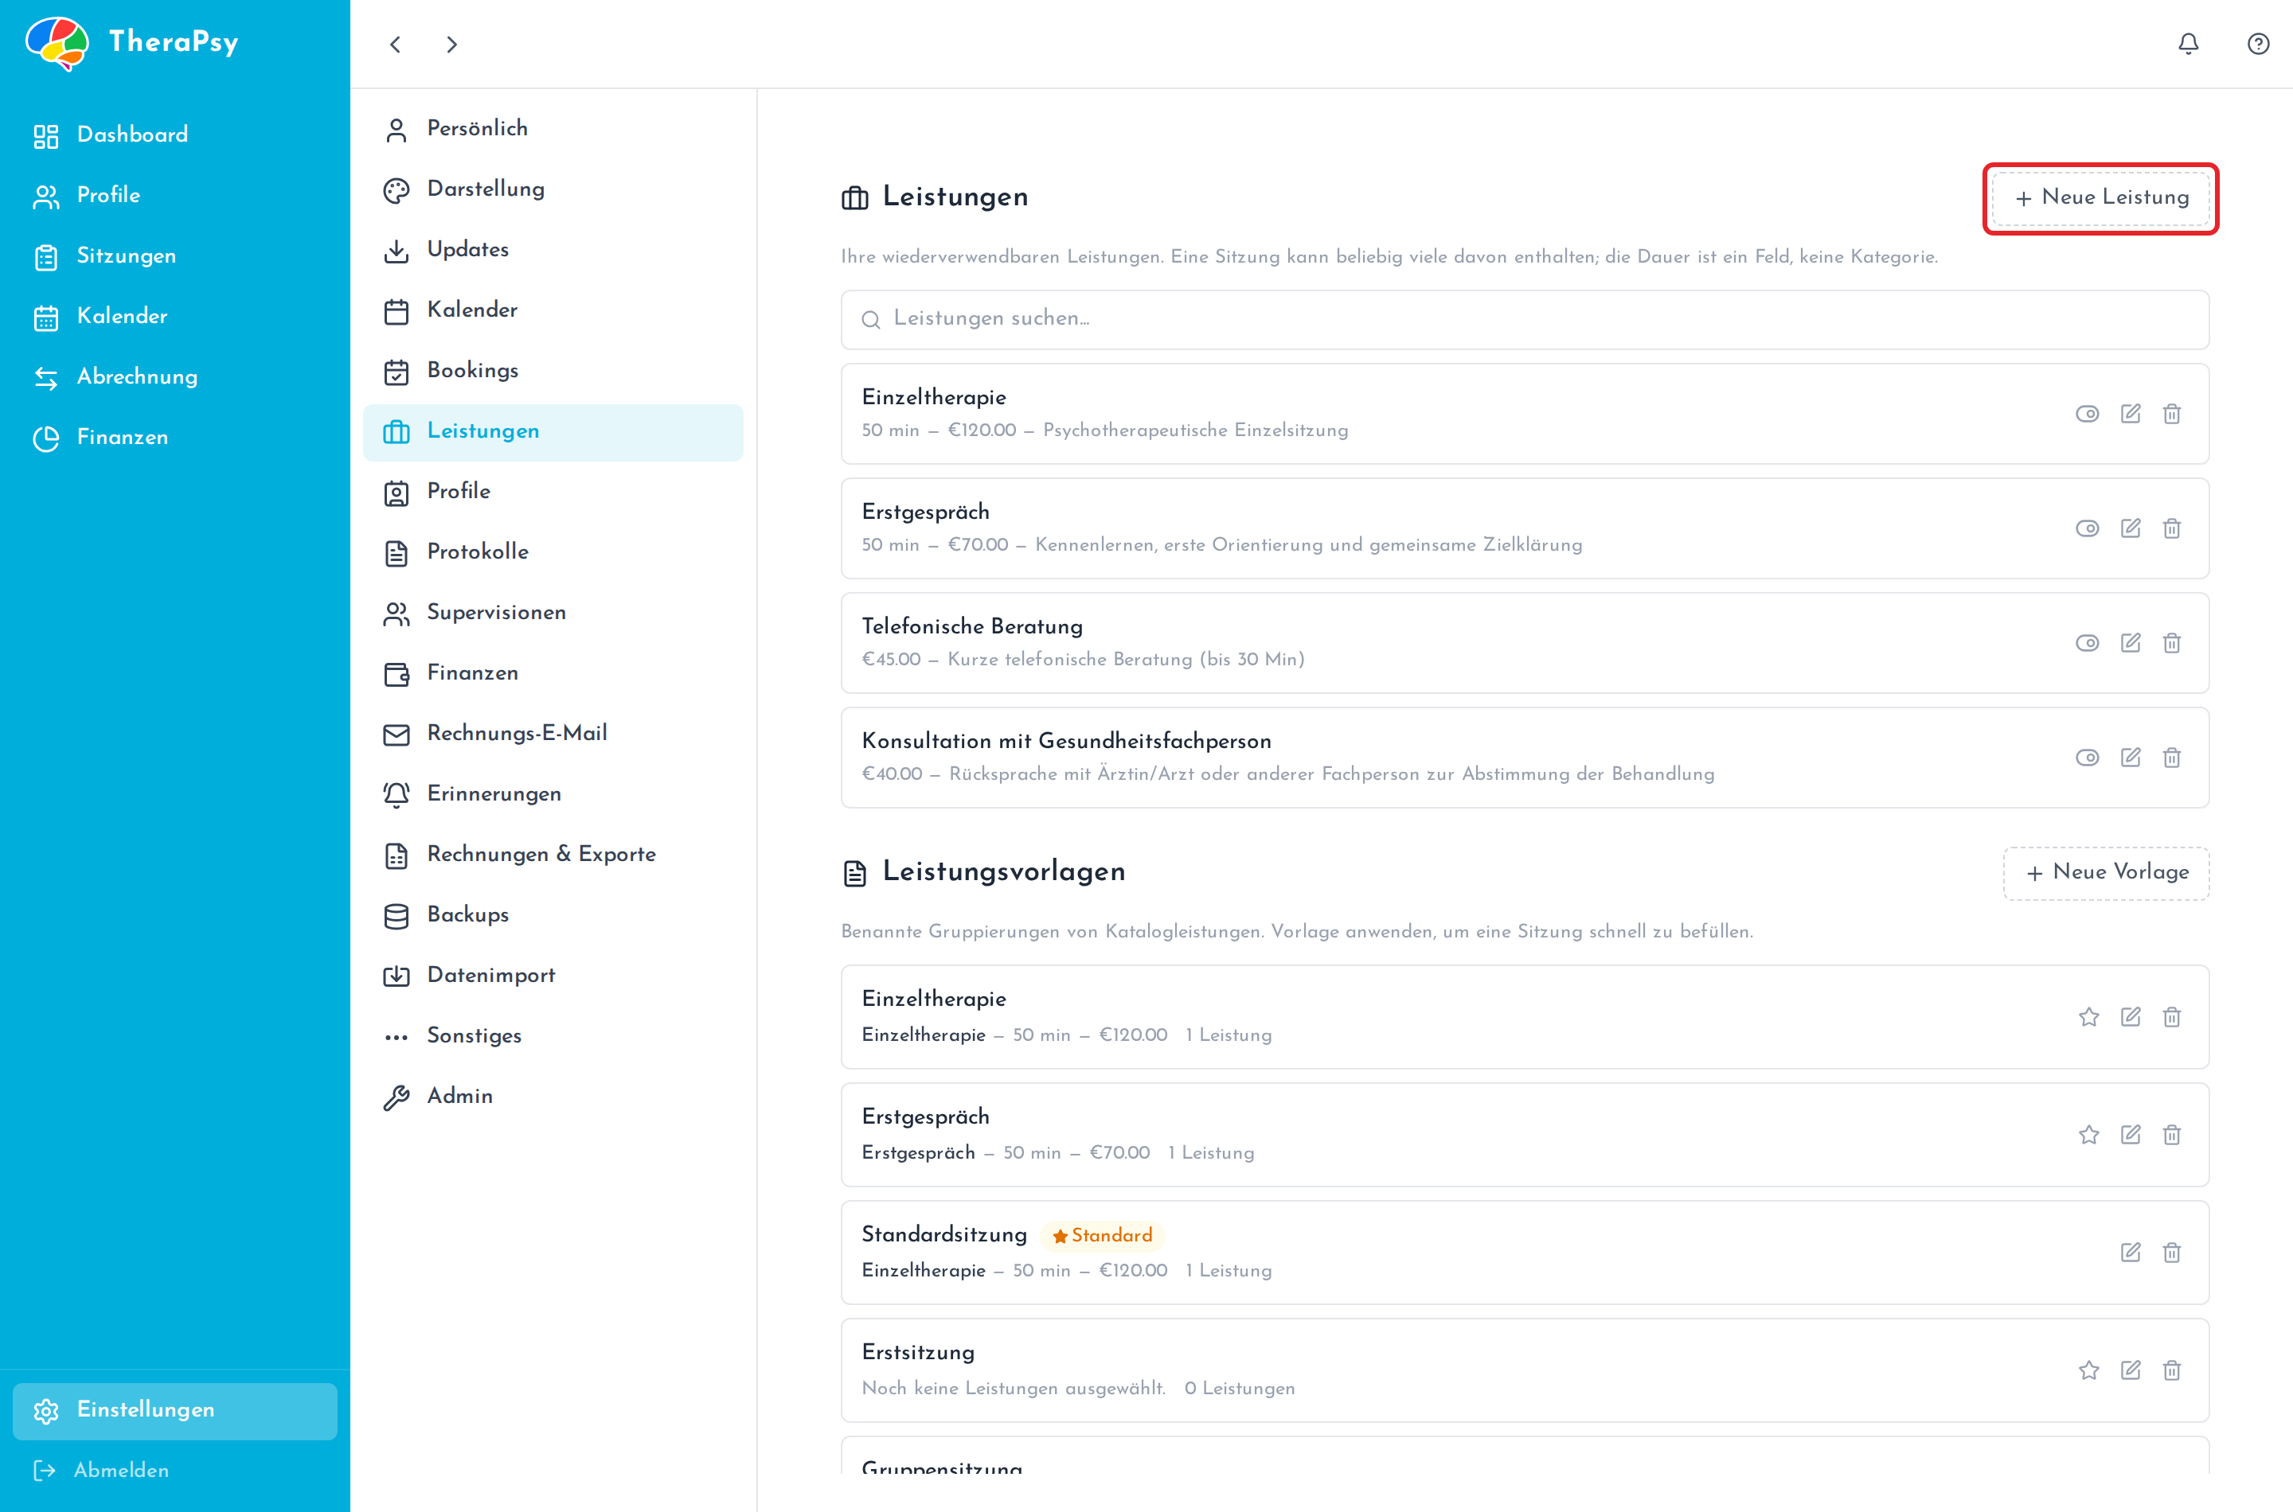Create a template with Neue Vorlage
Image resolution: width=2293 pixels, height=1512 pixels.
(2106, 873)
